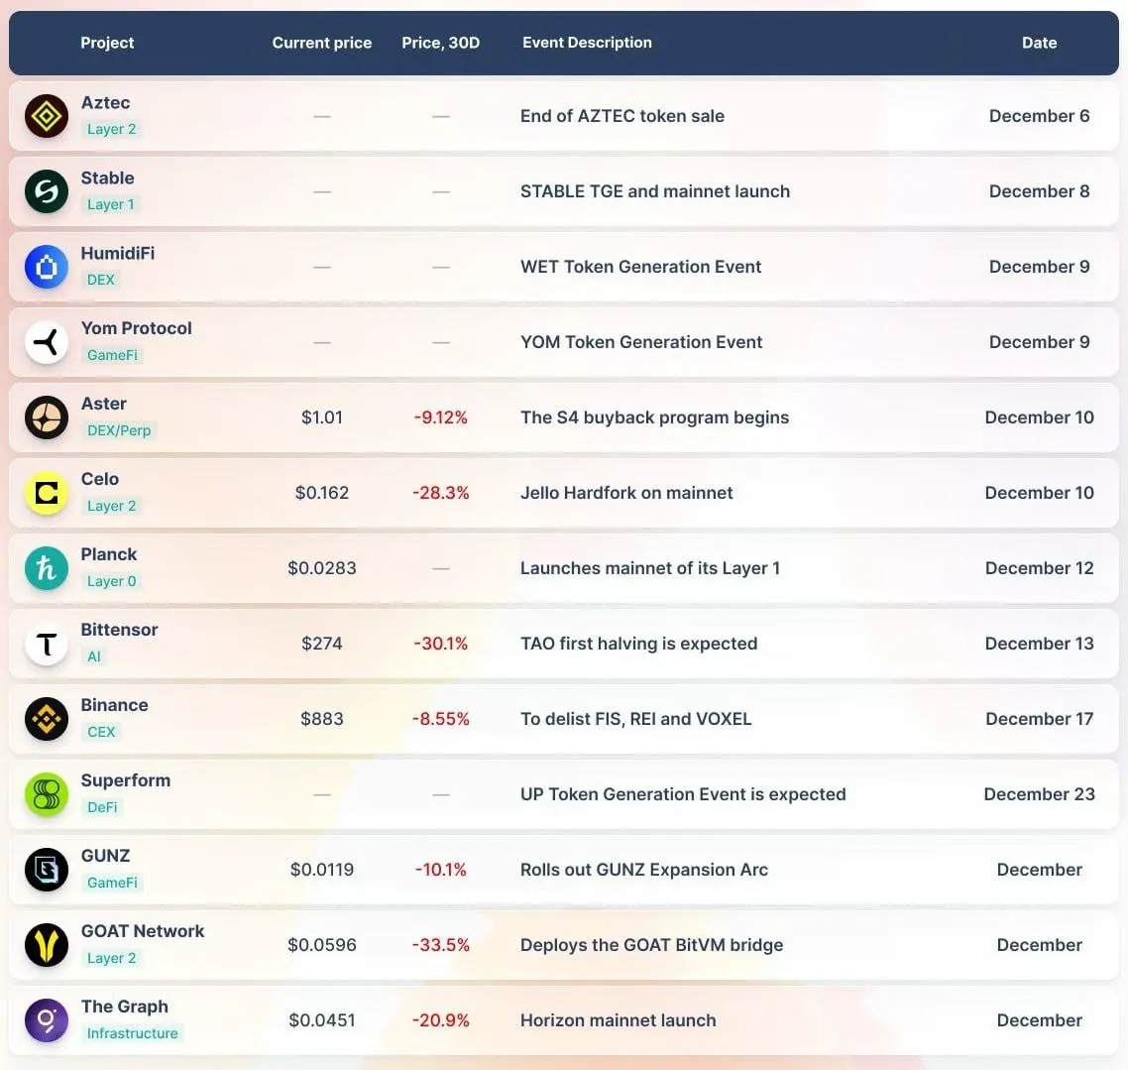Click The Graph's price $0.0451
The height and width of the screenshot is (1070, 1128).
click(321, 1020)
